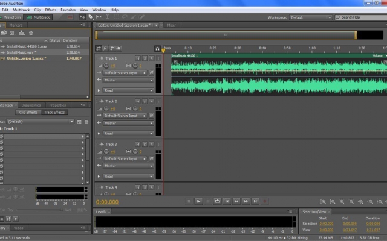Switch to the Diagnostics tab

click(x=31, y=105)
